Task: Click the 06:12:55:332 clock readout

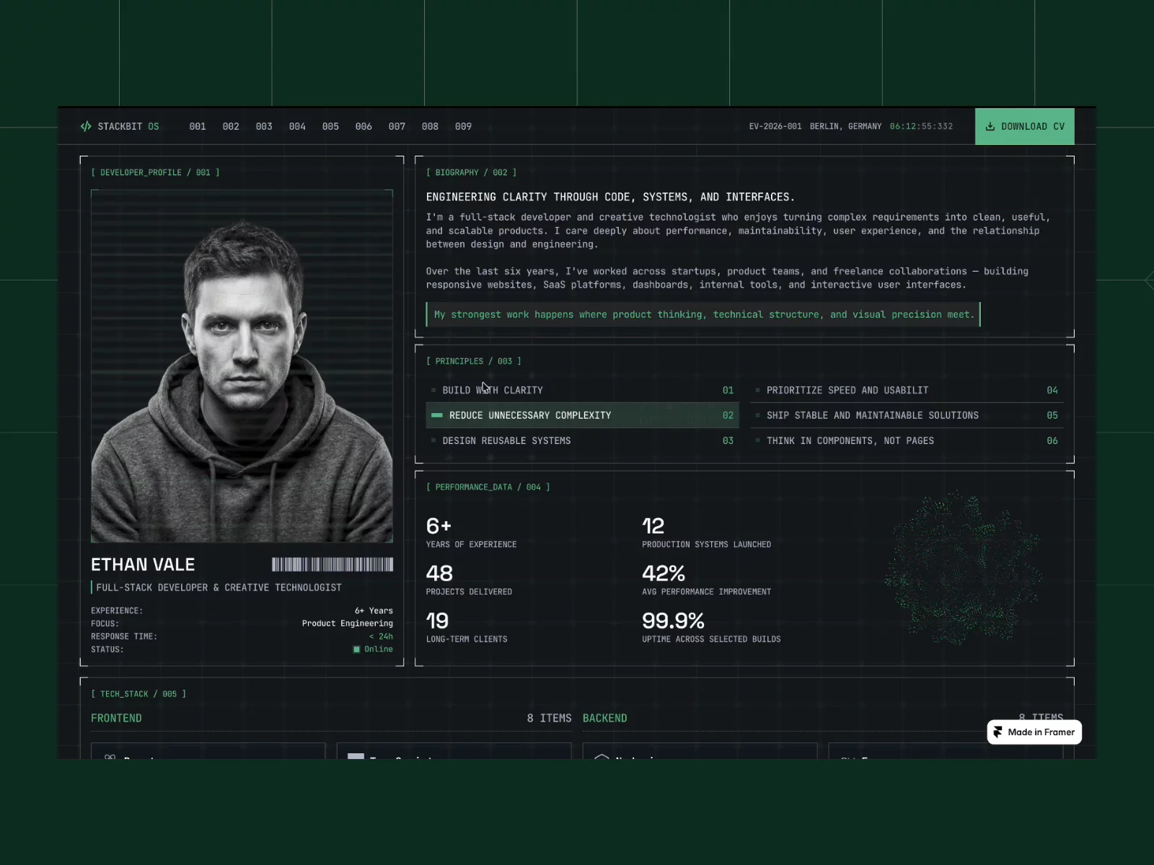Action: [921, 126]
